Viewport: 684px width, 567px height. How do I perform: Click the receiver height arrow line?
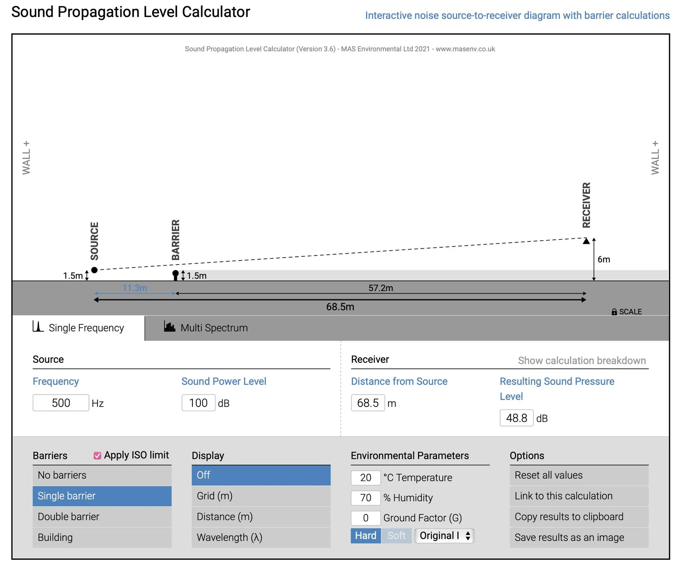(594, 259)
